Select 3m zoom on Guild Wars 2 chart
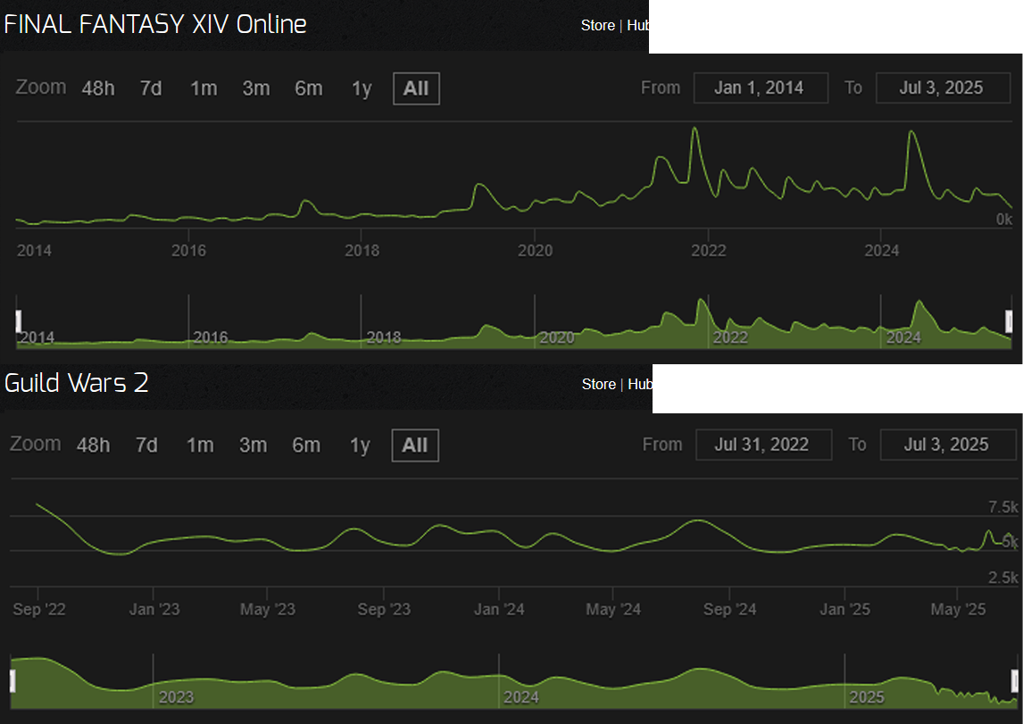 pyautogui.click(x=253, y=445)
